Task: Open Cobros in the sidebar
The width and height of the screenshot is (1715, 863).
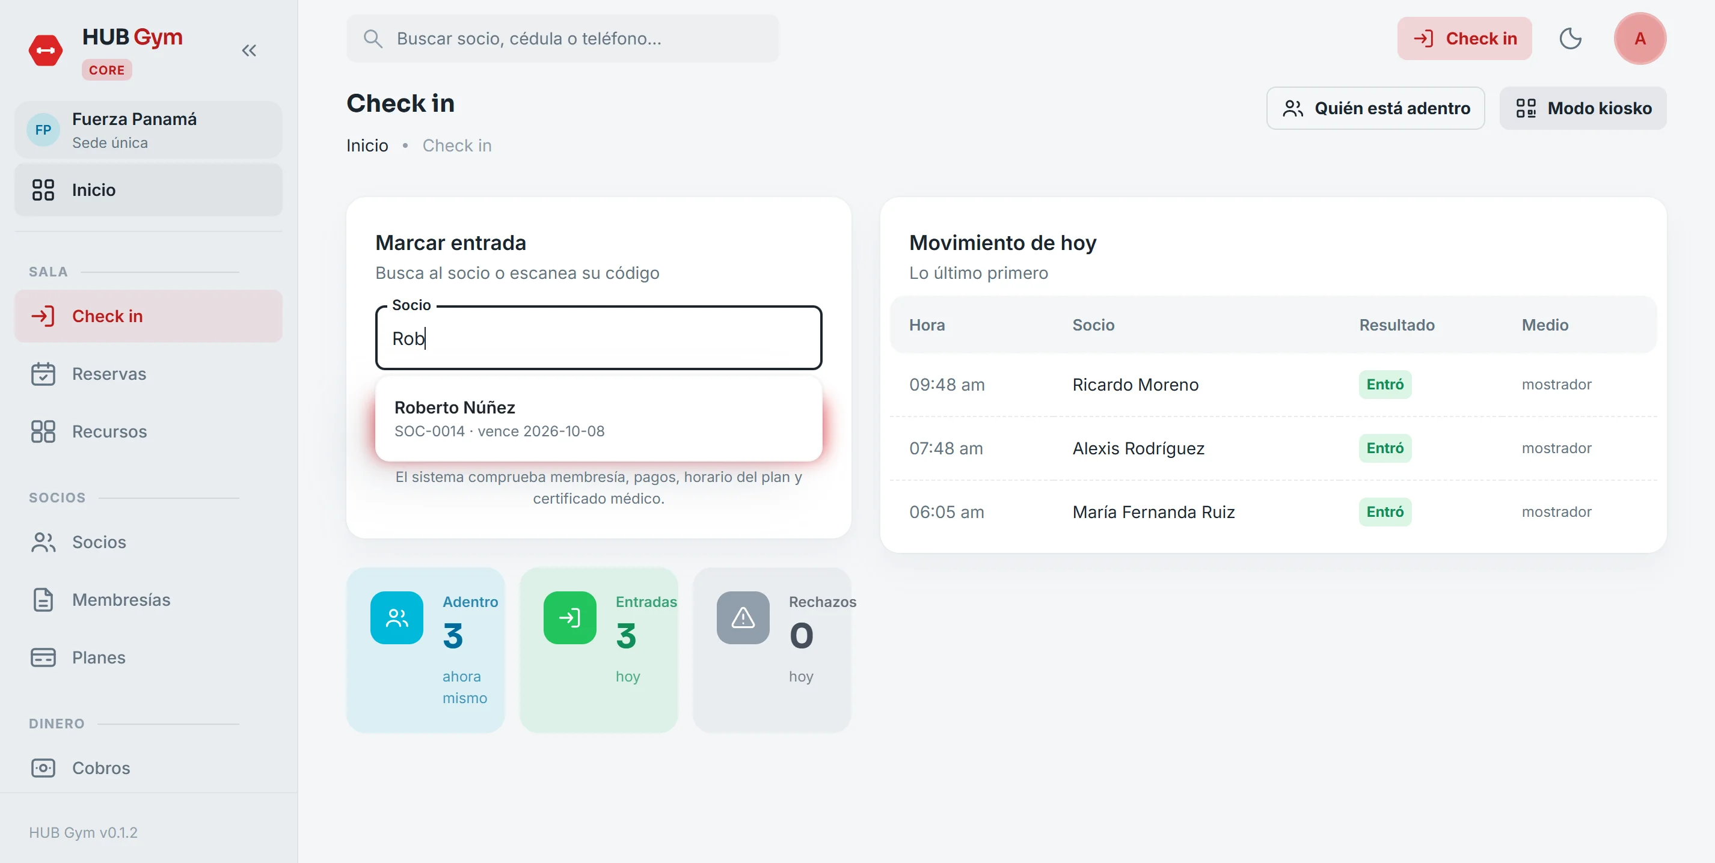Action: [149, 768]
